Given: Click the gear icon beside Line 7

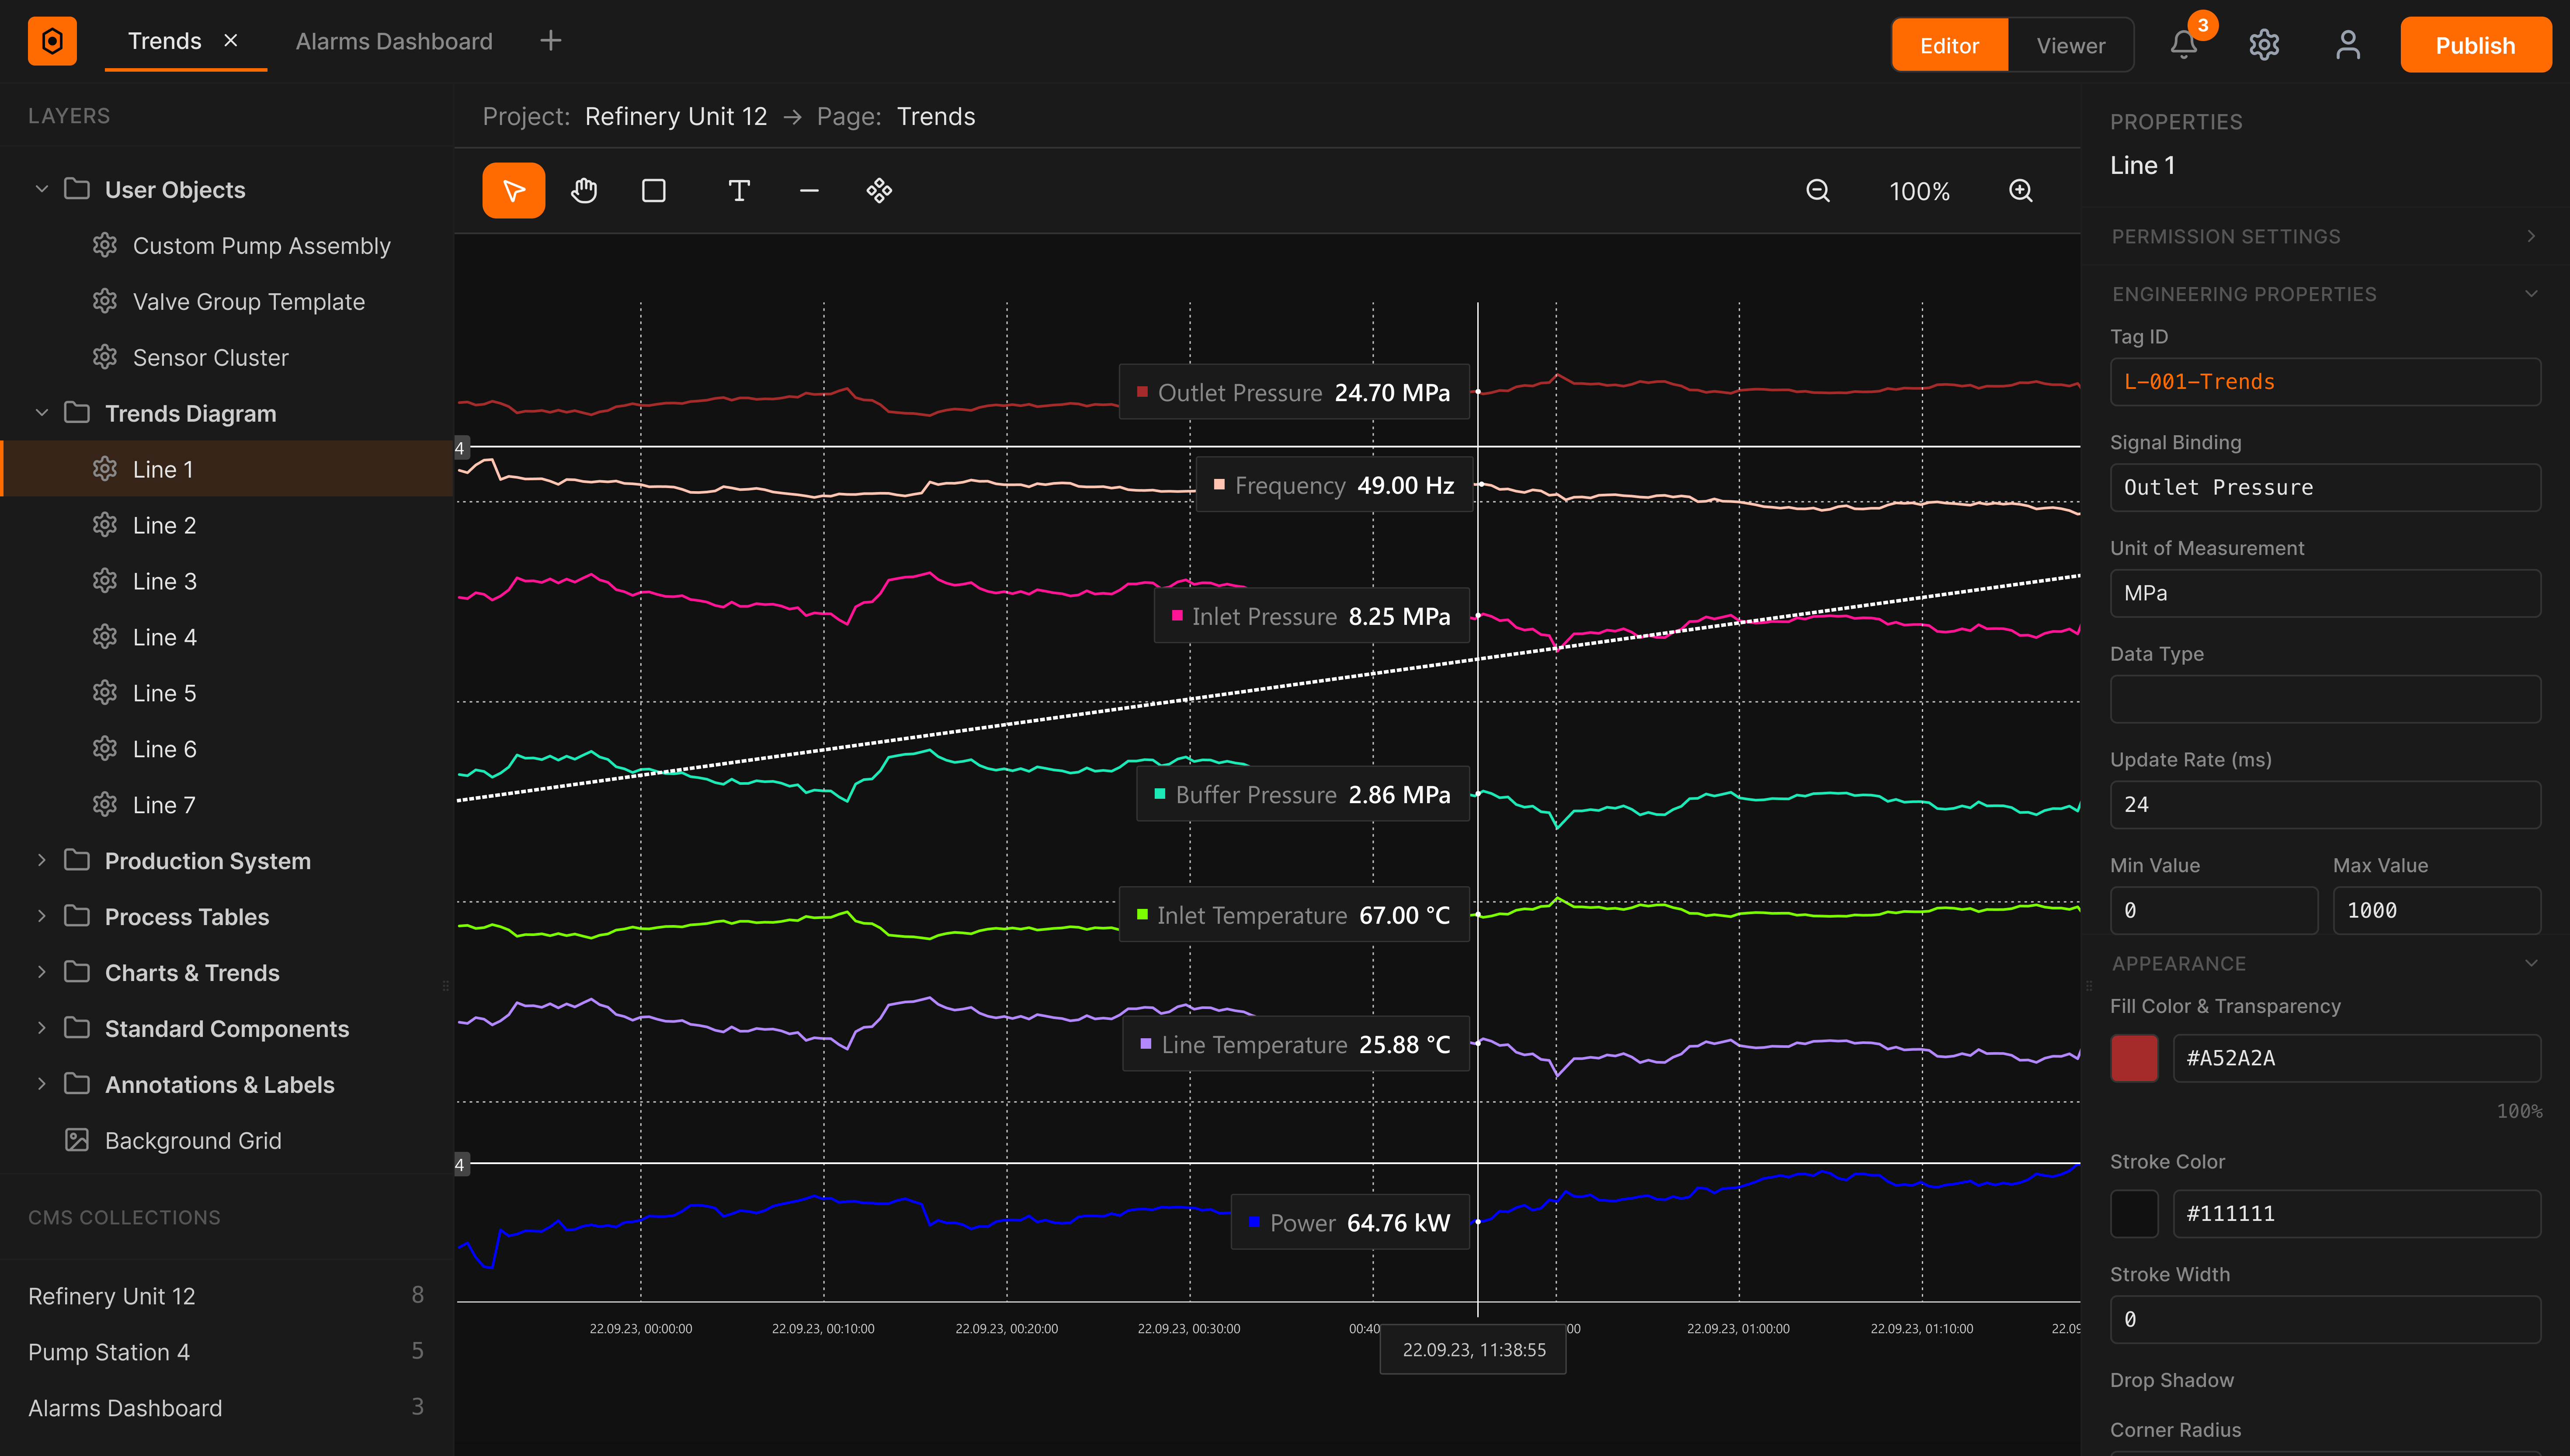Looking at the screenshot, I should [x=105, y=804].
